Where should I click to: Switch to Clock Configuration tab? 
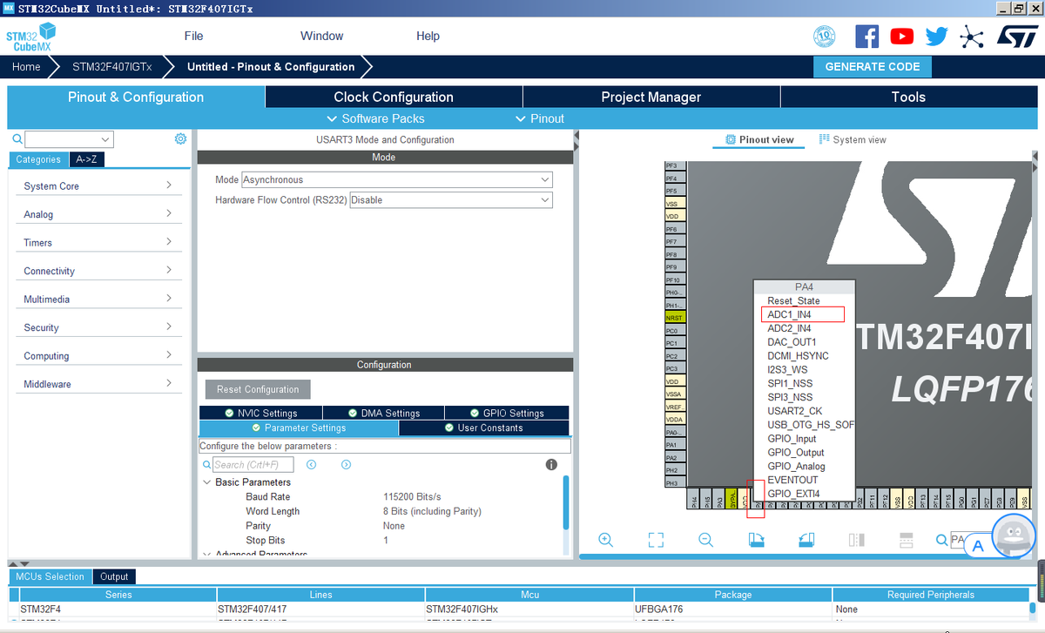[394, 97]
